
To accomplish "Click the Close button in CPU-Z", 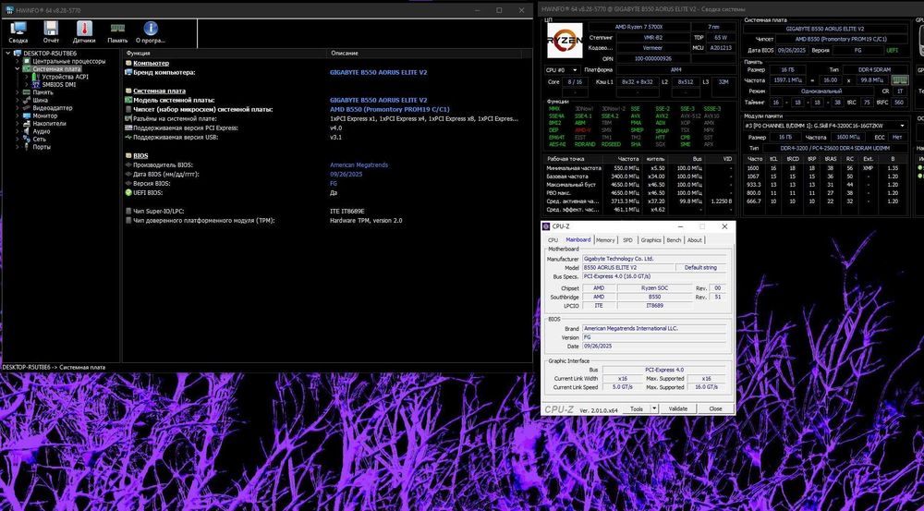I will point(715,408).
